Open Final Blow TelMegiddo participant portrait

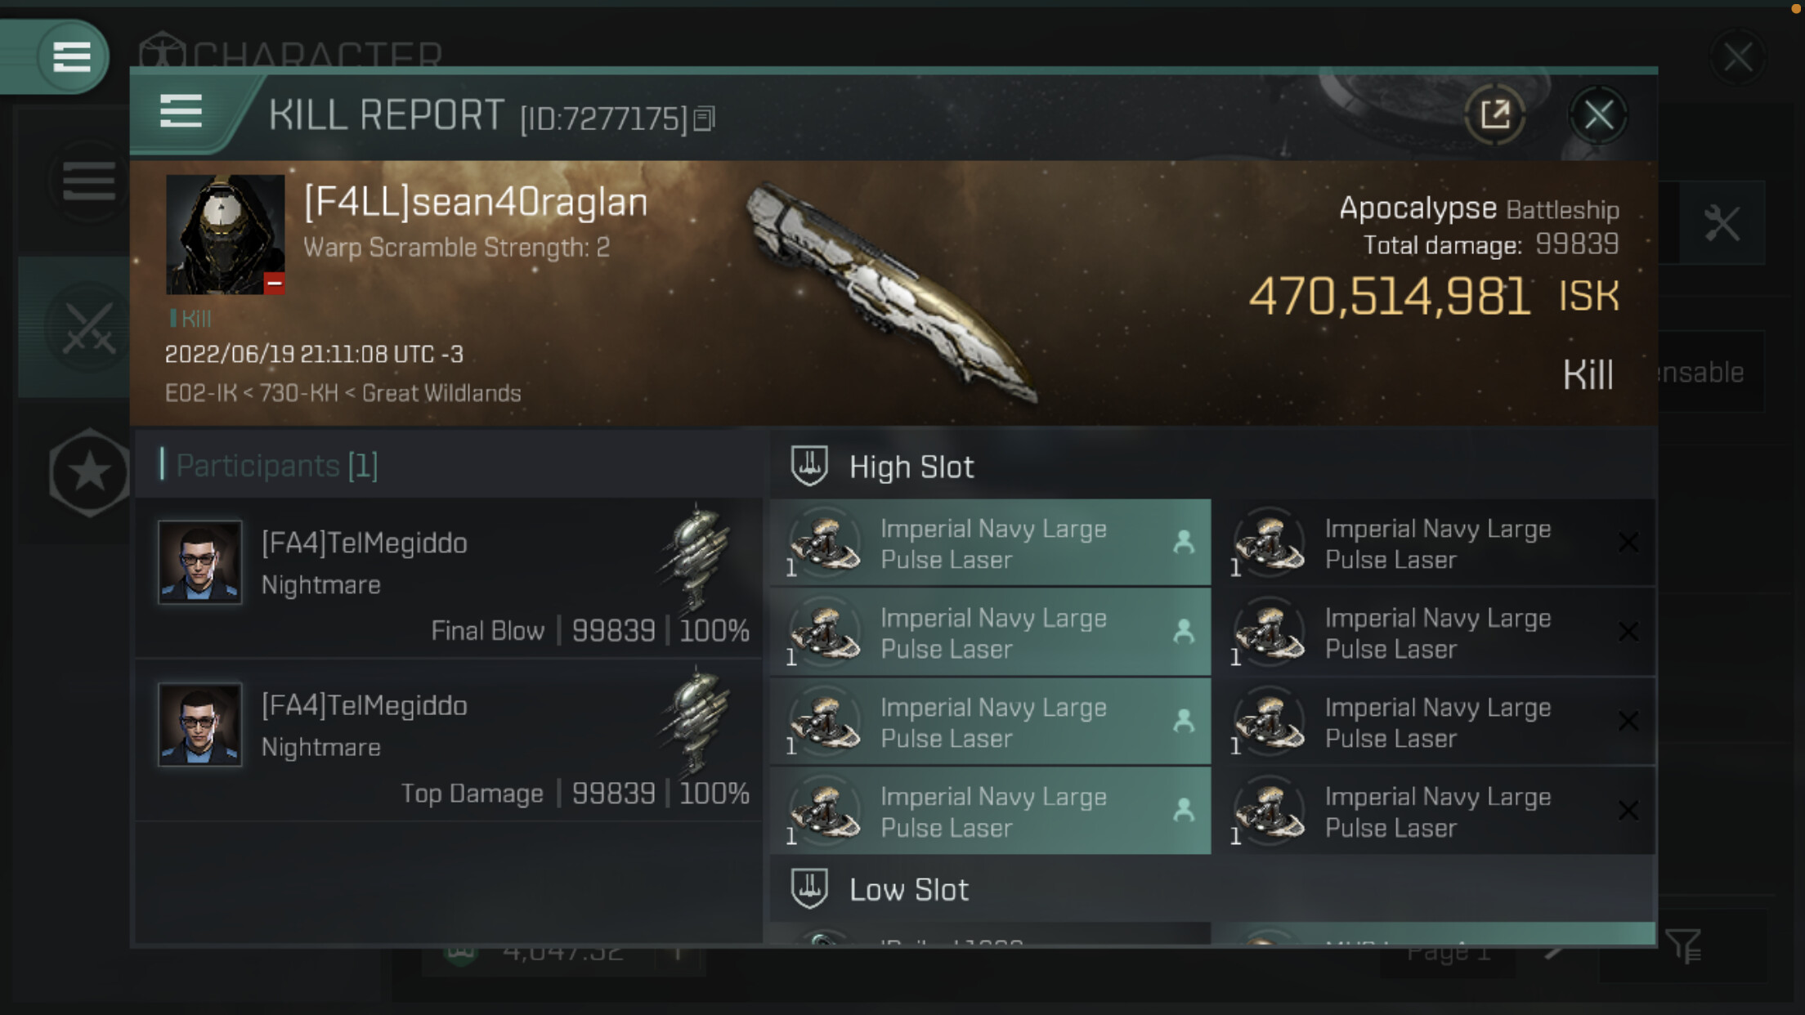(x=199, y=562)
